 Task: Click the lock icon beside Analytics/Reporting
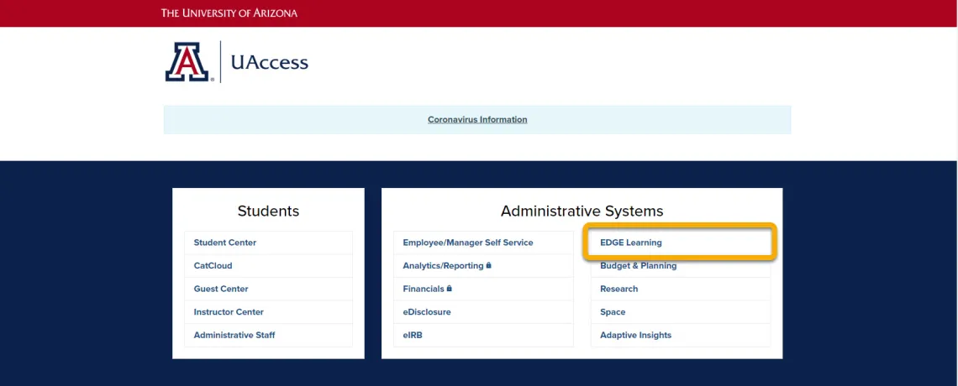[x=489, y=265]
